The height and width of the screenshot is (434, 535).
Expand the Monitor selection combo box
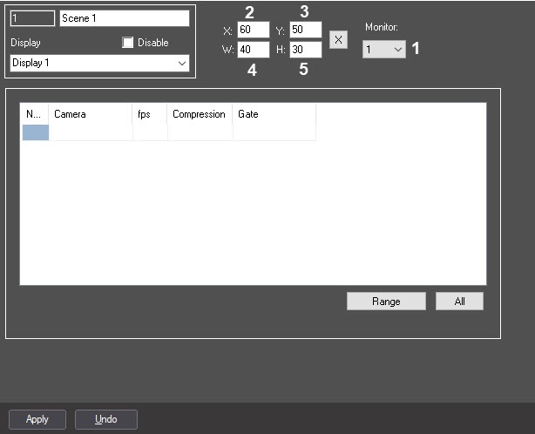click(384, 50)
